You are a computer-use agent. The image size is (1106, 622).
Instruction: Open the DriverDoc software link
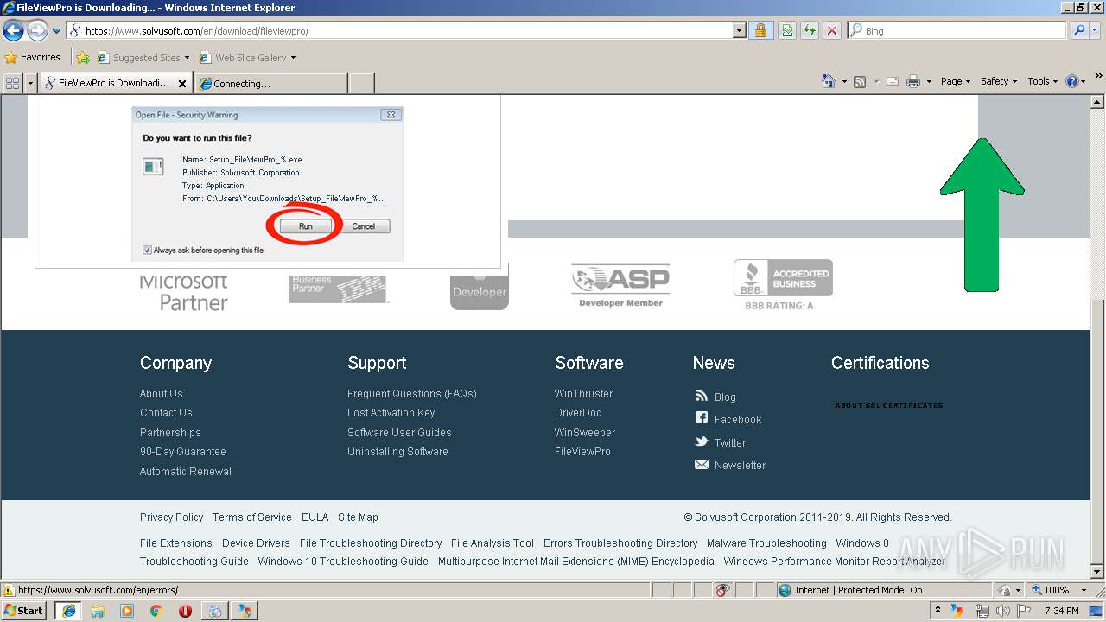pyautogui.click(x=577, y=413)
